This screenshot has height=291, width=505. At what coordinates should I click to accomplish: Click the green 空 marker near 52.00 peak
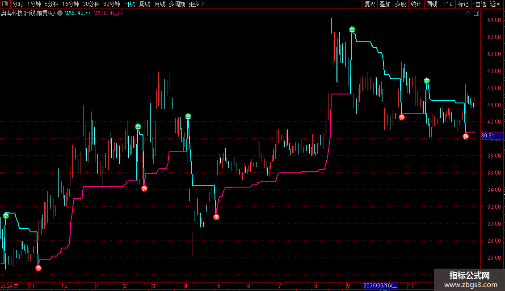[x=352, y=30]
